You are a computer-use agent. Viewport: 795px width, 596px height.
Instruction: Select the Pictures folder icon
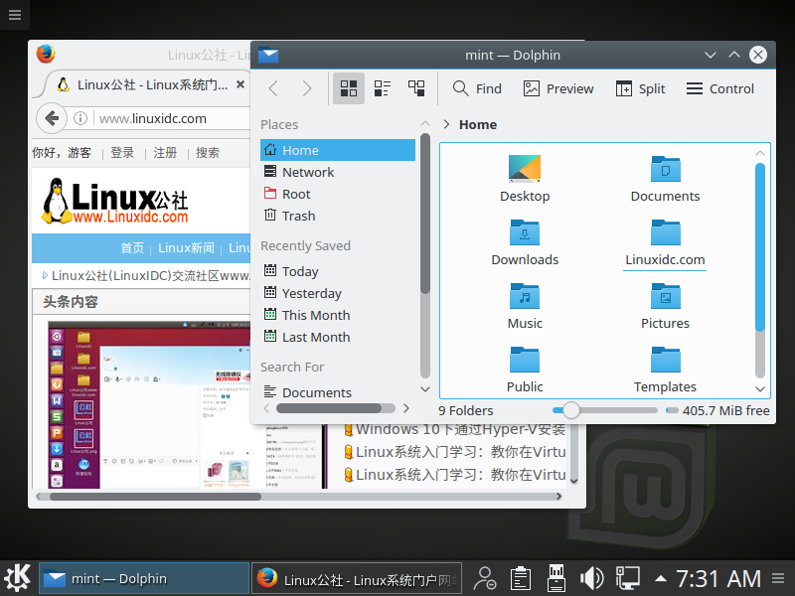[x=665, y=296]
